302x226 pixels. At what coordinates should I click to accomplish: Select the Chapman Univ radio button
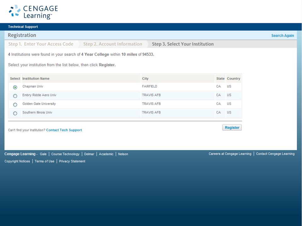click(x=15, y=87)
